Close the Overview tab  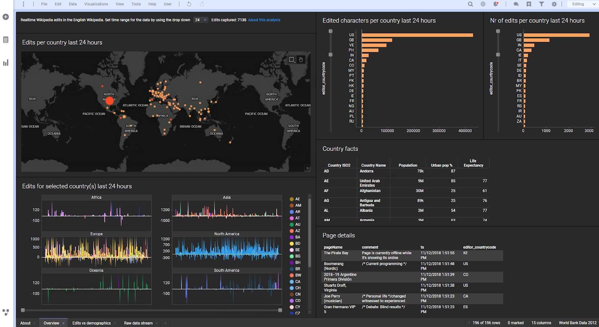63,323
